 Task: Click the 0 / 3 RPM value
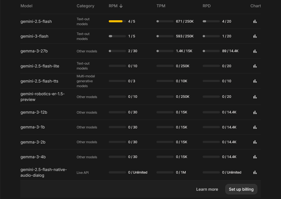132,81
